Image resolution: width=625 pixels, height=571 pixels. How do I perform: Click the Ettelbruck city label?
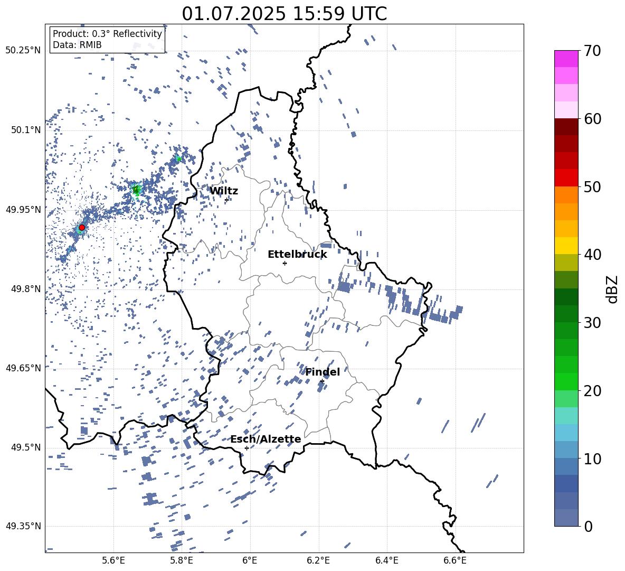click(x=297, y=255)
